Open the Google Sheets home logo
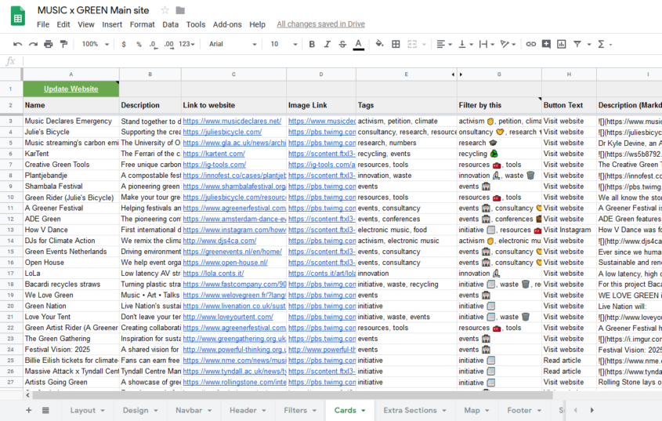The height and width of the screenshot is (421, 662). tap(18, 16)
